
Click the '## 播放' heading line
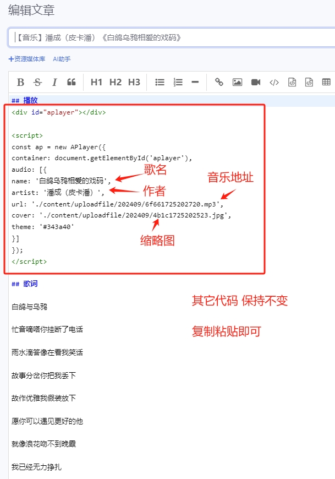[x=24, y=100]
